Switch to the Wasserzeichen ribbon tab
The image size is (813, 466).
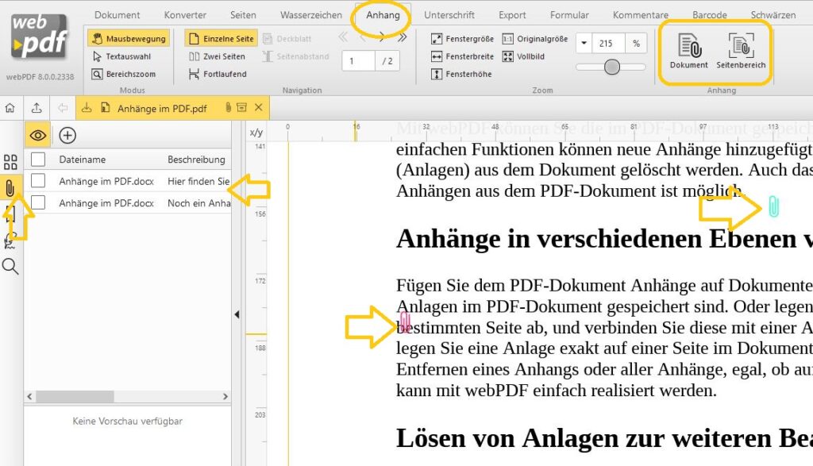[310, 14]
